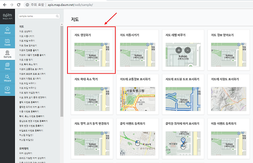253x163 pixels.
Task: Open 지도 확대 축소 막기 card thumbnail
Action: (92, 99)
